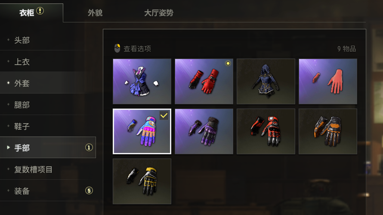Select the red leather gloves item
383x215 pixels.
tap(204, 81)
